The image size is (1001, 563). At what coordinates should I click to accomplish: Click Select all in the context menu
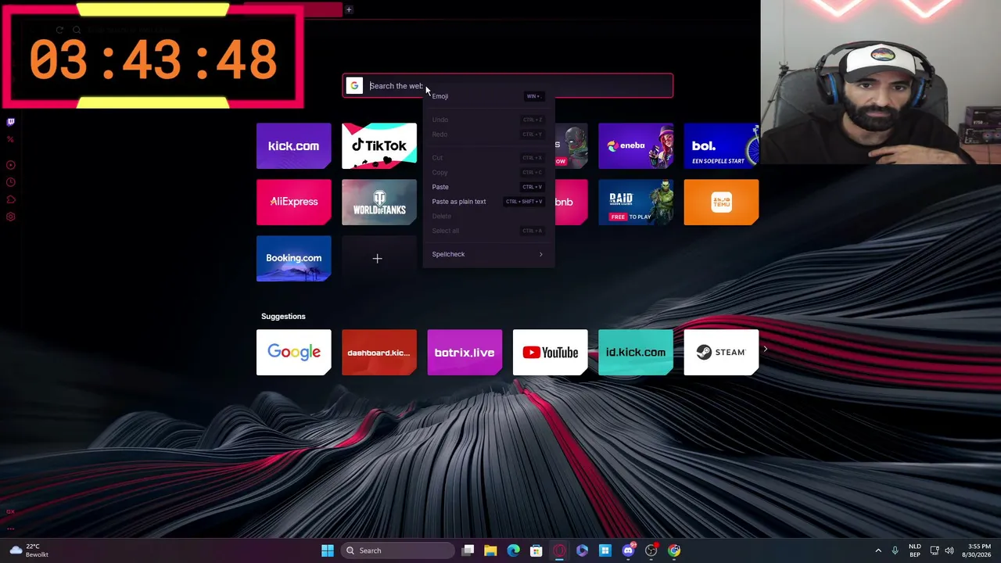[x=487, y=231]
